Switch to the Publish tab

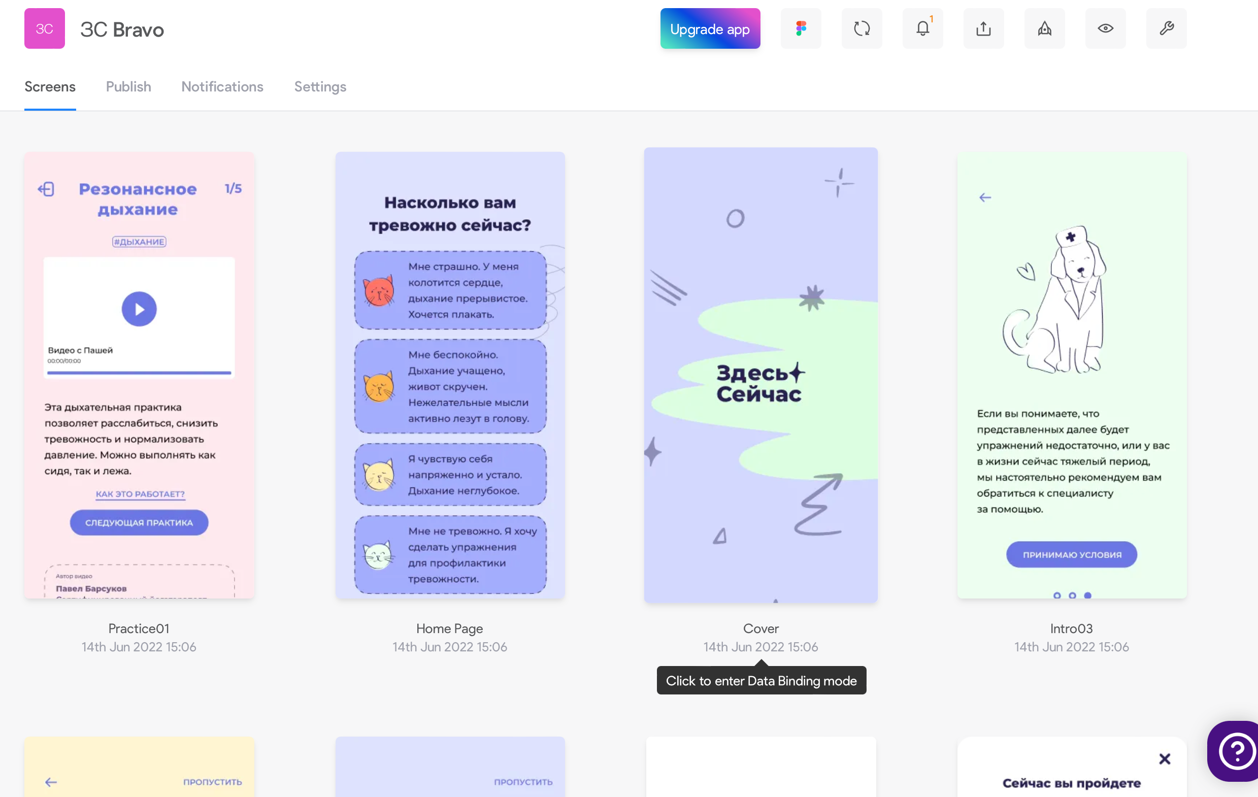click(x=128, y=87)
